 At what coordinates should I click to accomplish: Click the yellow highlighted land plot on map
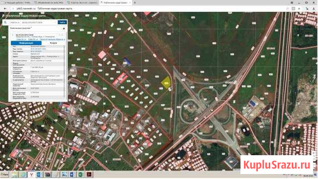click(x=166, y=83)
